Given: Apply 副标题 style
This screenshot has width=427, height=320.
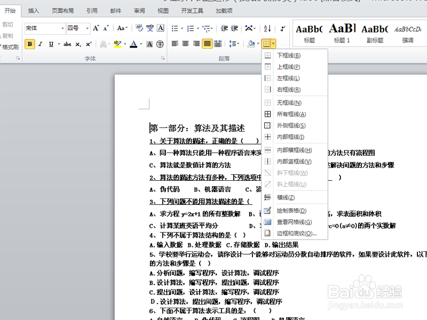Looking at the screenshot, I should click(x=375, y=33).
